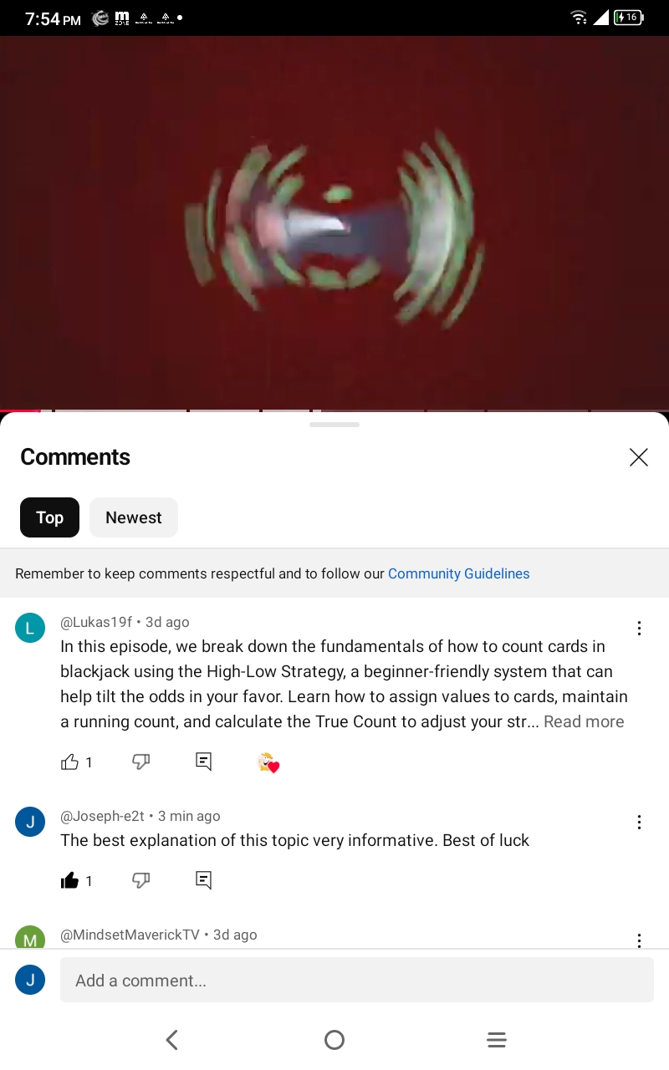Reply to the @Joseph-e2t comment
Image resolution: width=669 pixels, height=1070 pixels.
point(203,880)
